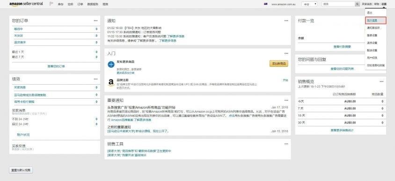Open the 订单 menu
Viewport: 395px width, 181px height.
(80, 4)
